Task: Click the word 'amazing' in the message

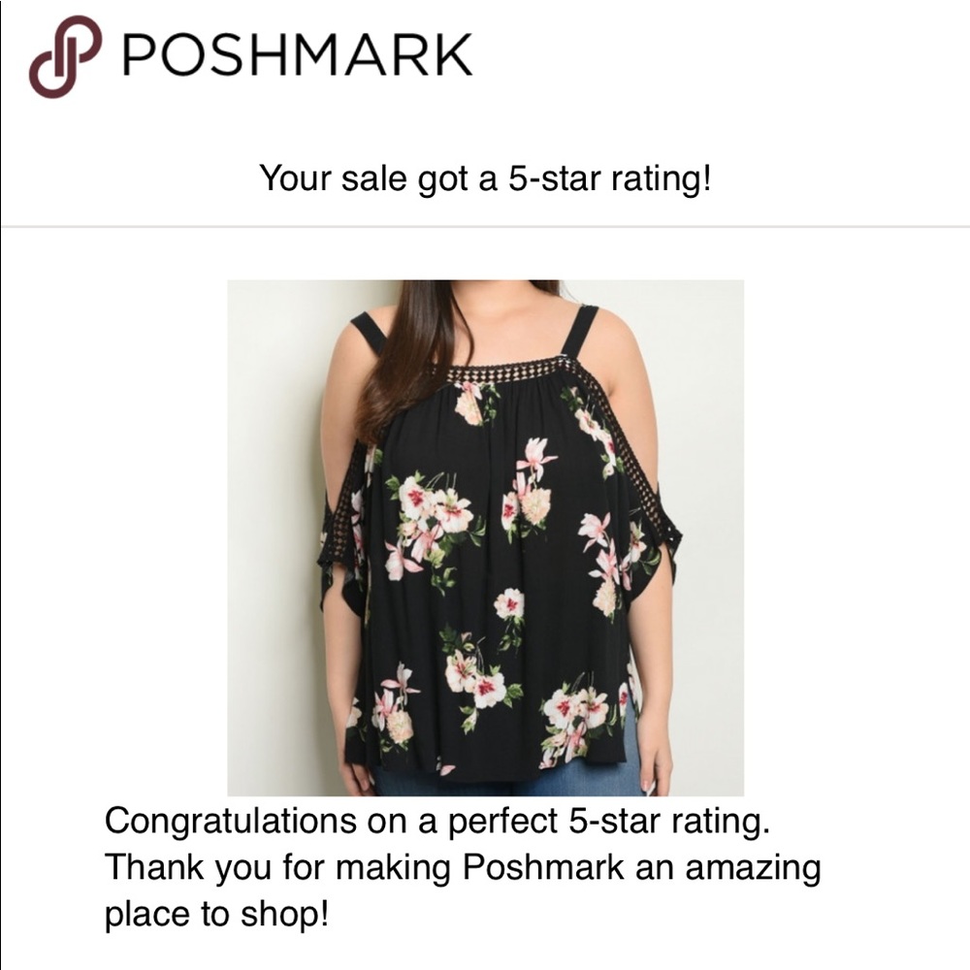Action: [x=754, y=866]
